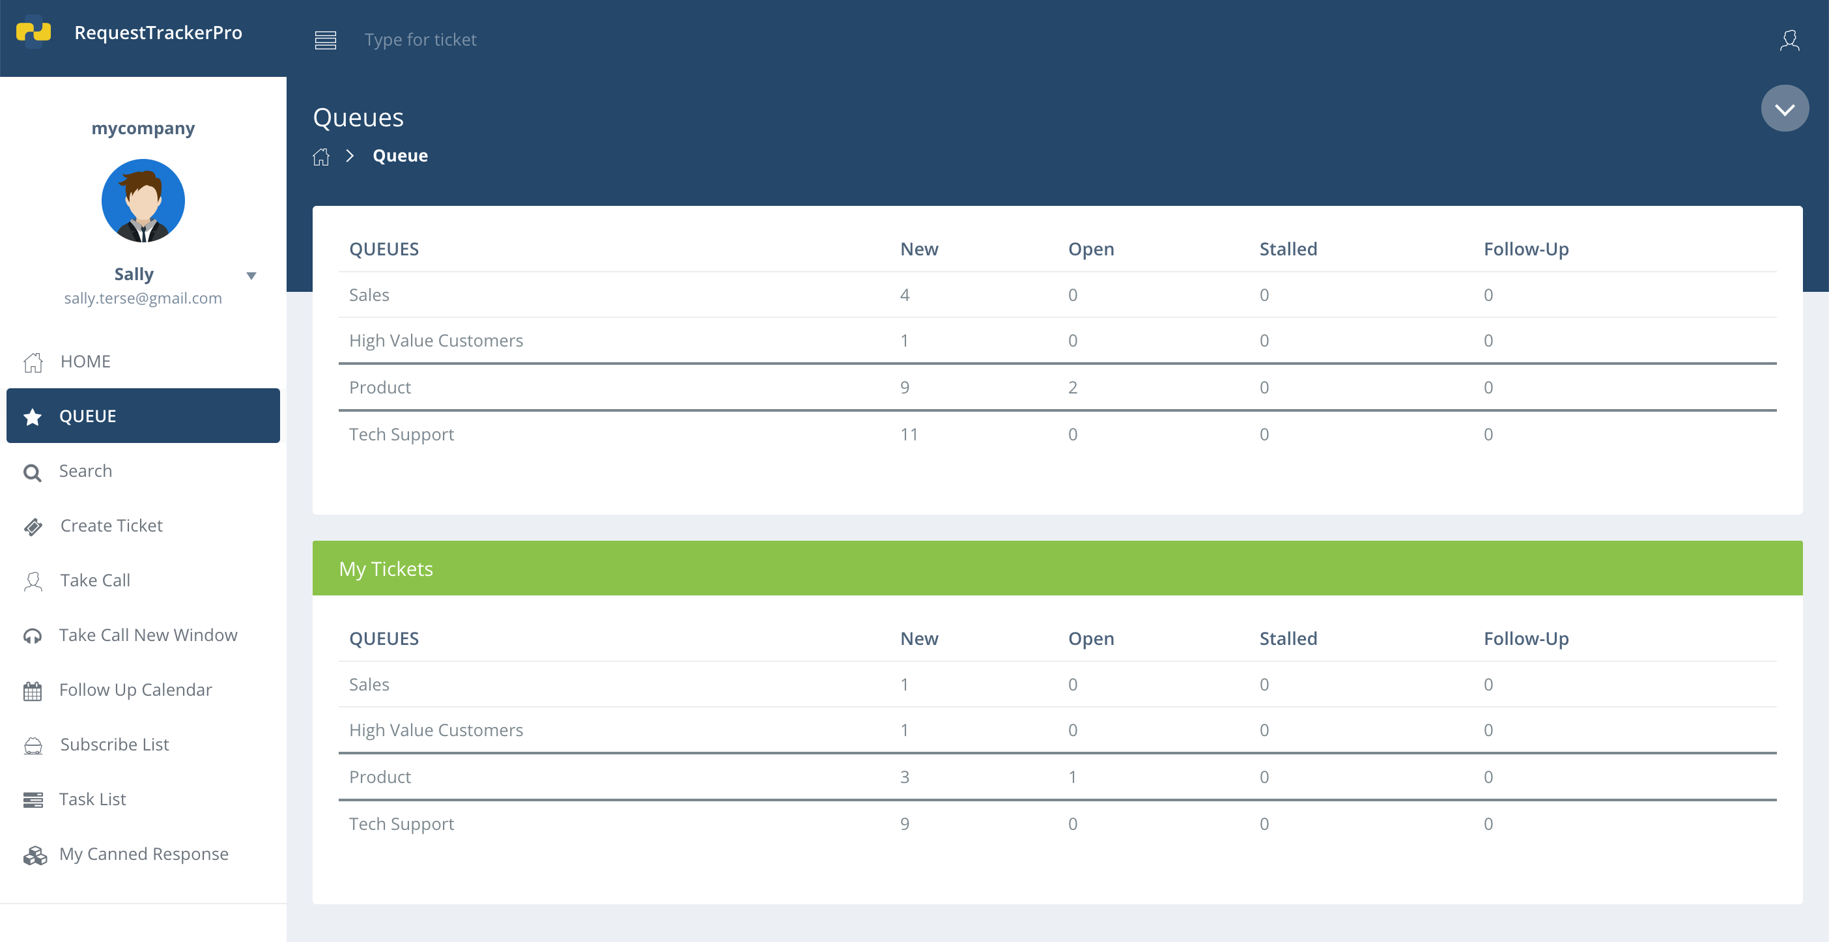Open Sales in My Tickets table
Viewport: 1829px width, 942px height.
click(369, 684)
